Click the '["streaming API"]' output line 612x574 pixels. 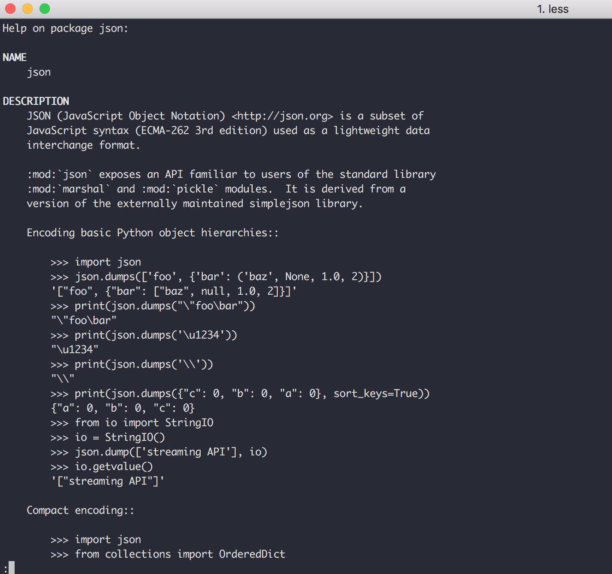pyautogui.click(x=107, y=481)
